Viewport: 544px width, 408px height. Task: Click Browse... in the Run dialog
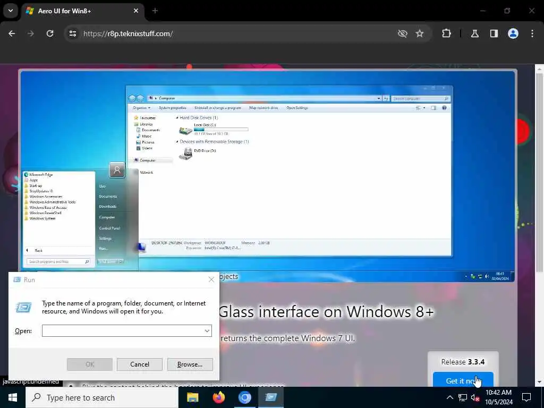pos(190,364)
